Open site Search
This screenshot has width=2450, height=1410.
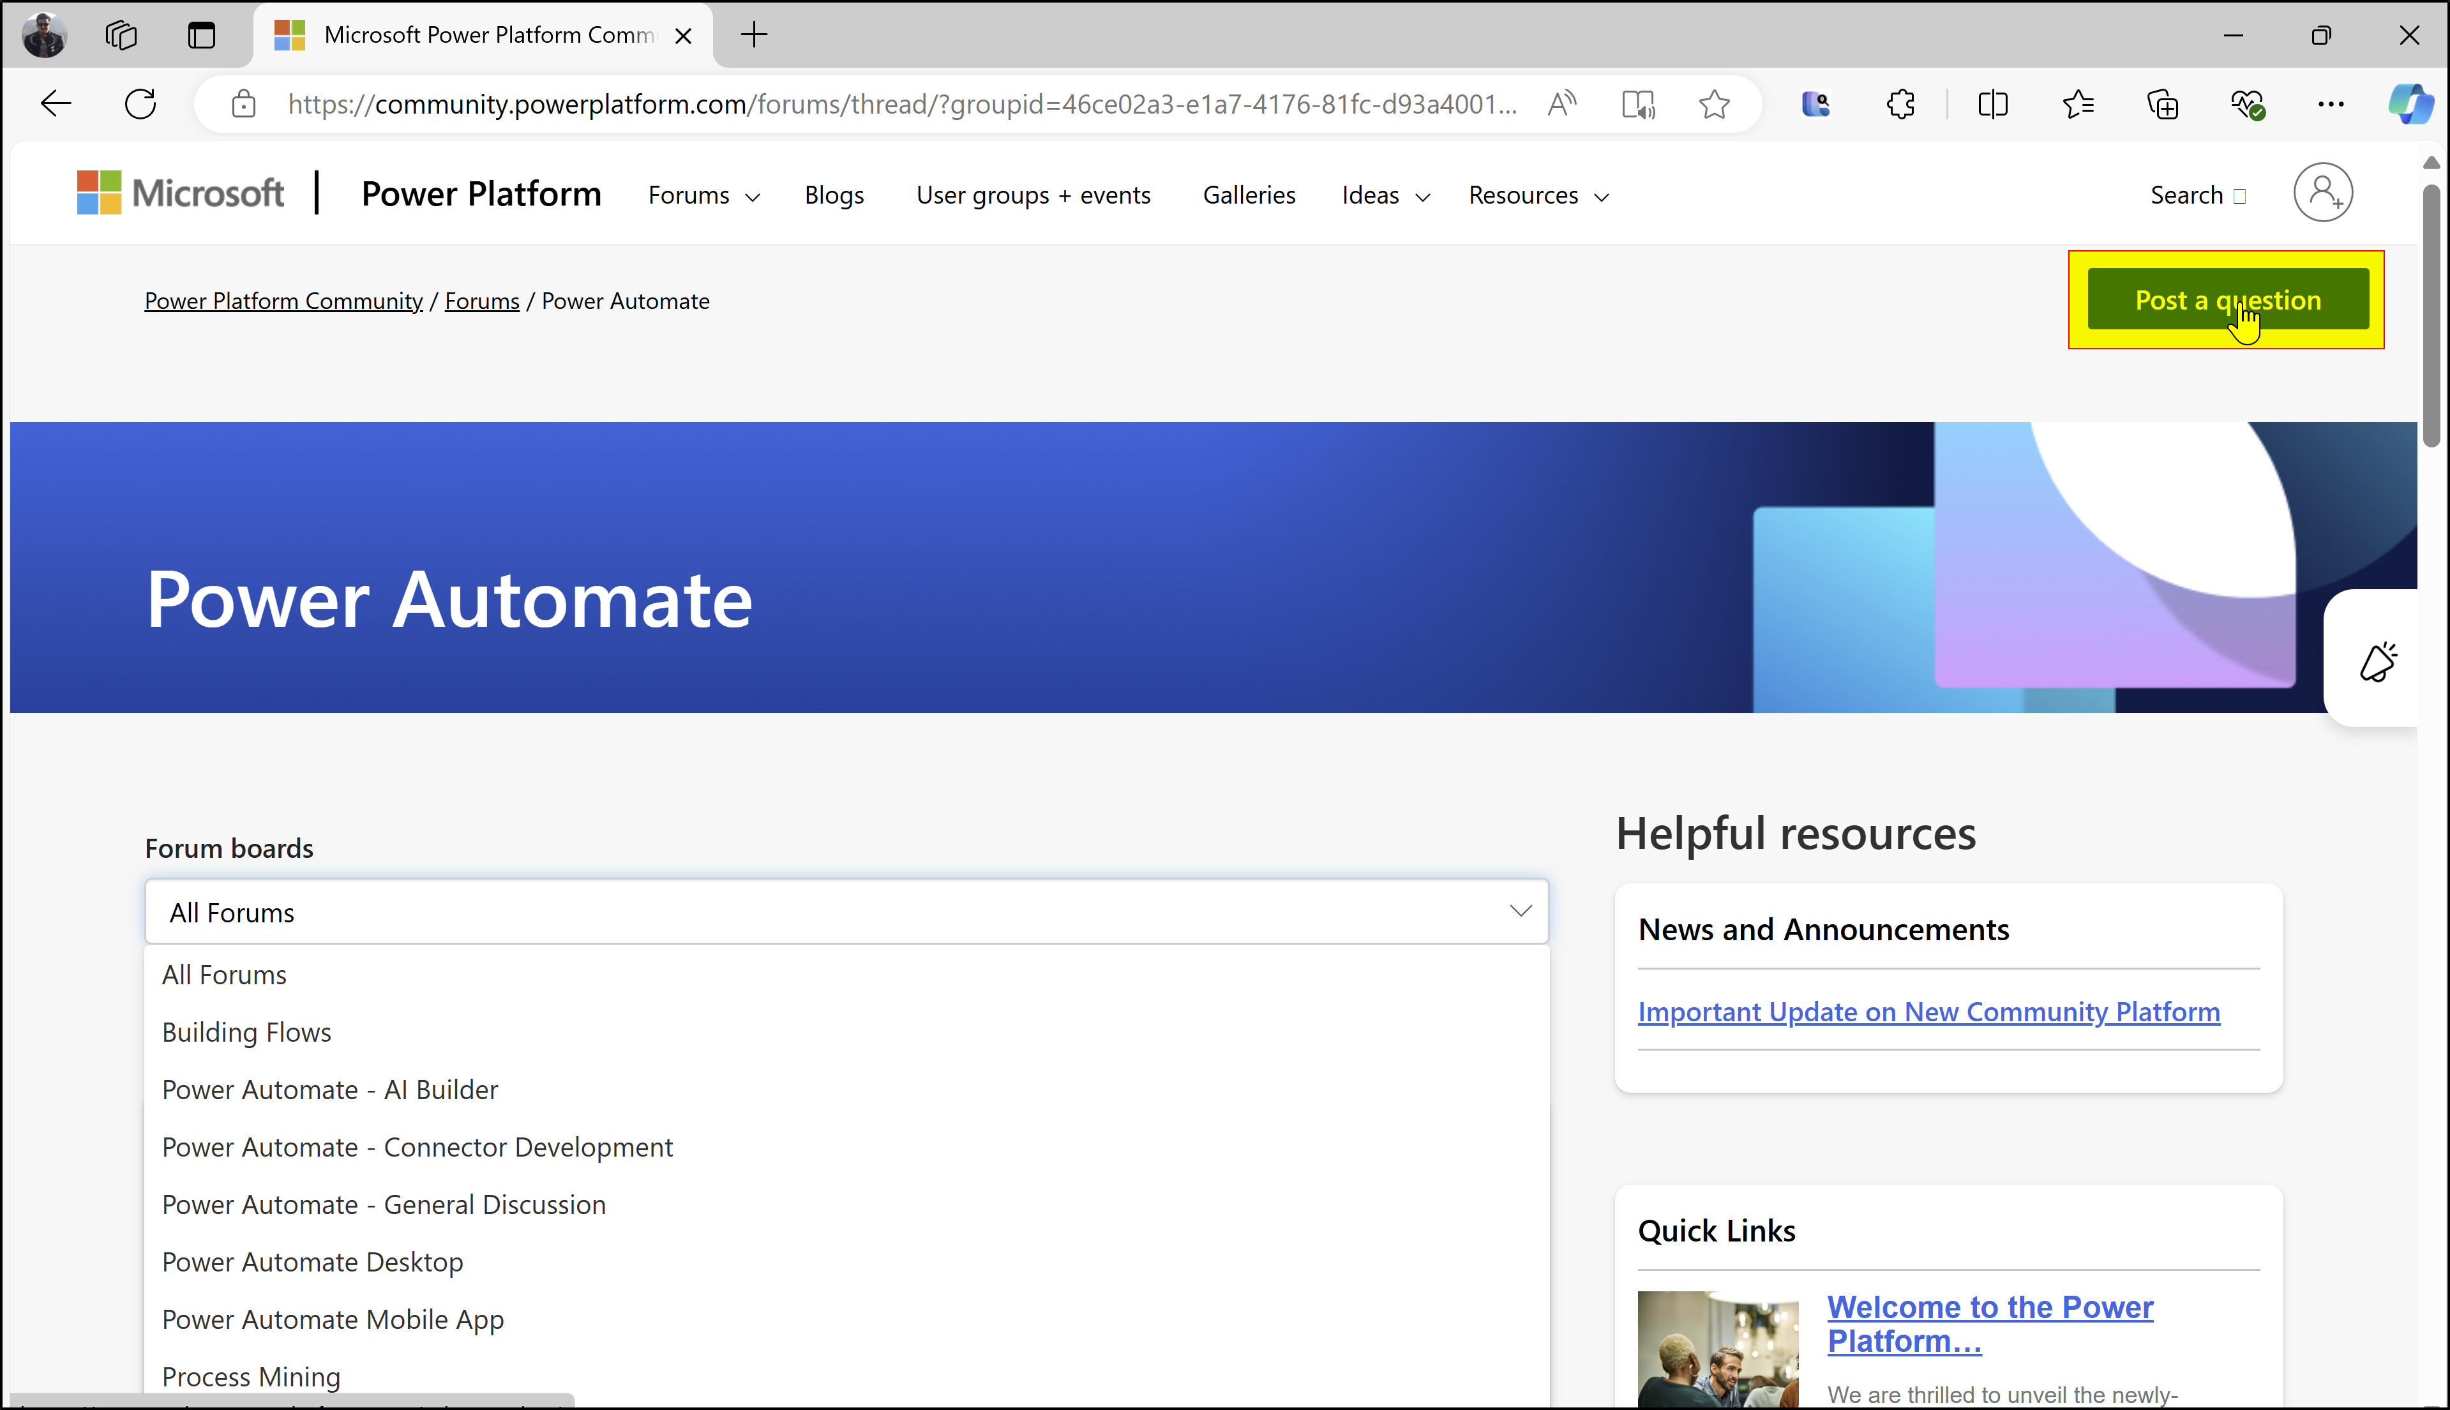[2198, 195]
